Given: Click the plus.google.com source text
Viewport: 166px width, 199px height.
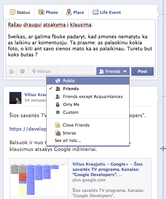Looking at the screenshot, I should click(x=89, y=180).
